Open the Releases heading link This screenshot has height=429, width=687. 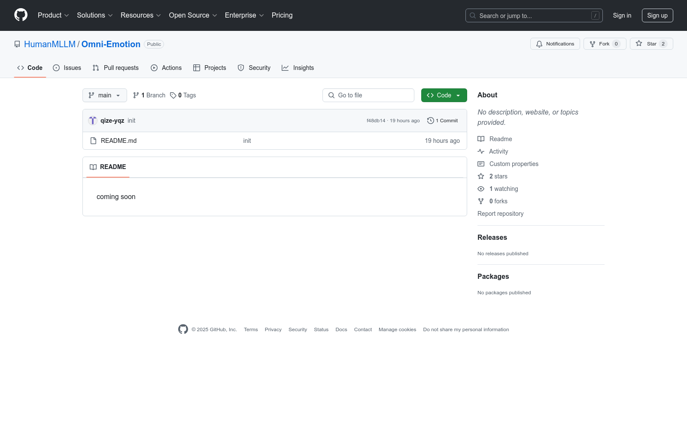coord(492,238)
